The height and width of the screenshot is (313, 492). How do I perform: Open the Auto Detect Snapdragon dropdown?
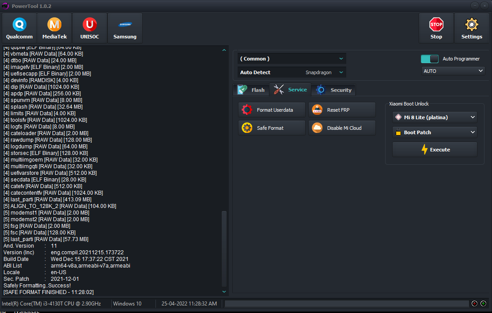point(292,72)
